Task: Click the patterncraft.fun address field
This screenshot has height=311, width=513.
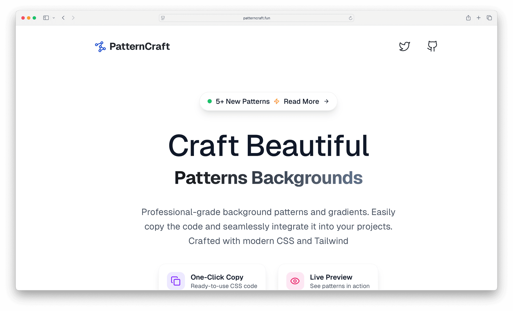Action: [256, 18]
